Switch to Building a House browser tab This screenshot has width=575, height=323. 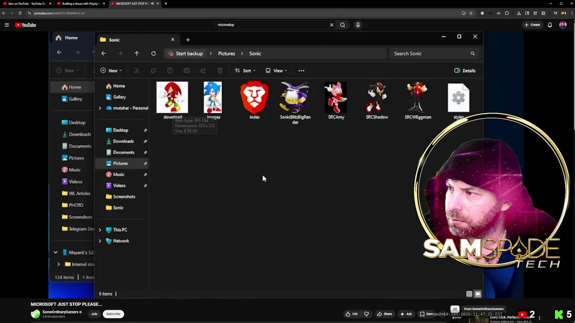(81, 4)
